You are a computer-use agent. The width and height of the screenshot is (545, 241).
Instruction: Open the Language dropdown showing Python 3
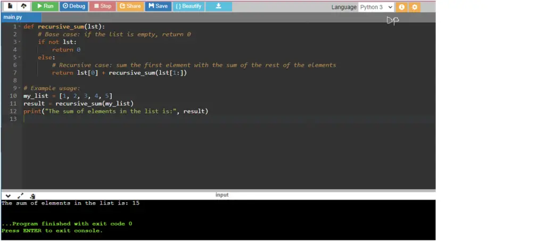[376, 7]
